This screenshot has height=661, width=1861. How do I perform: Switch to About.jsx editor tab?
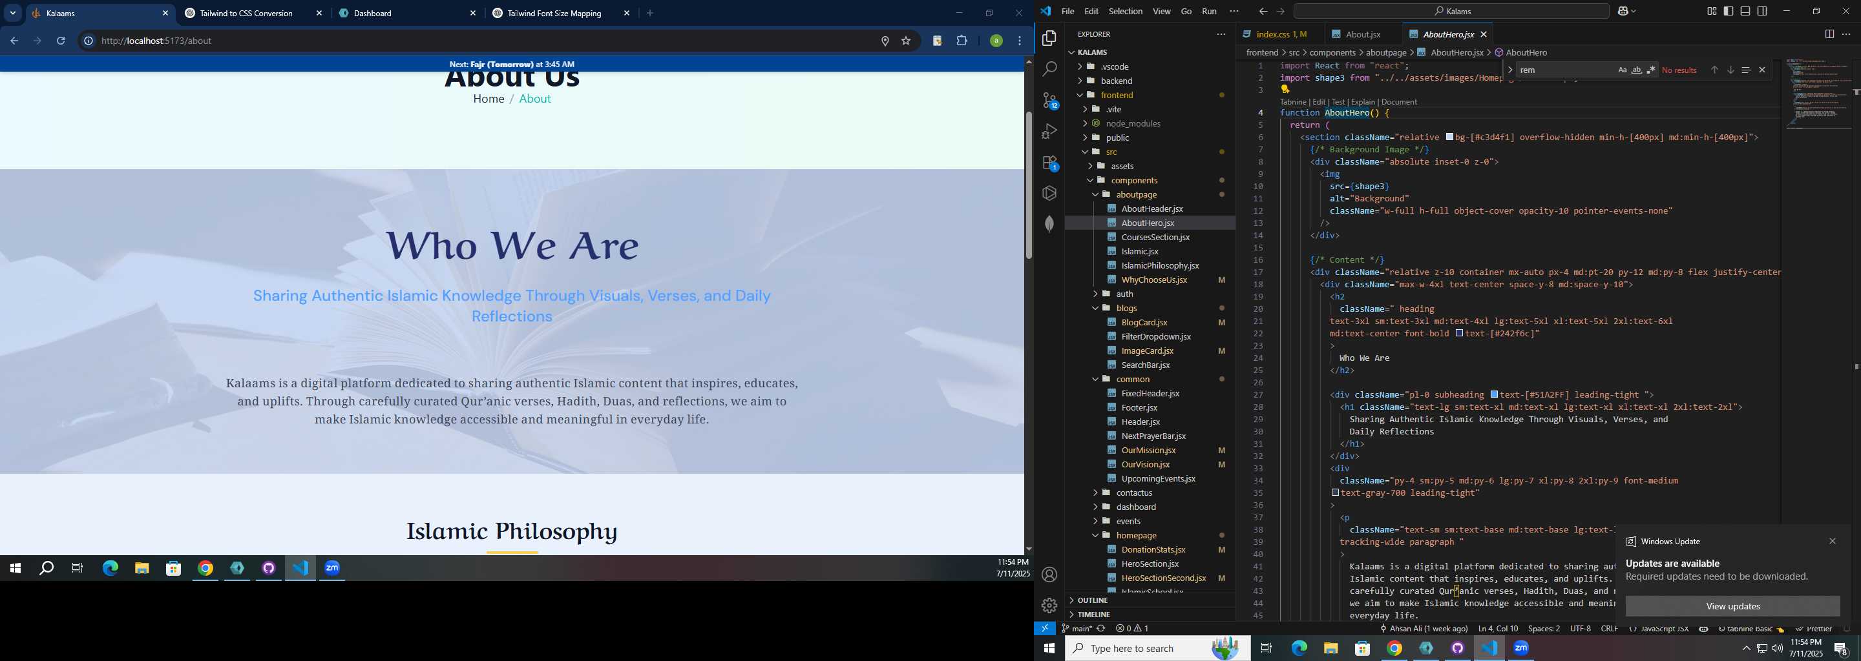coord(1363,34)
